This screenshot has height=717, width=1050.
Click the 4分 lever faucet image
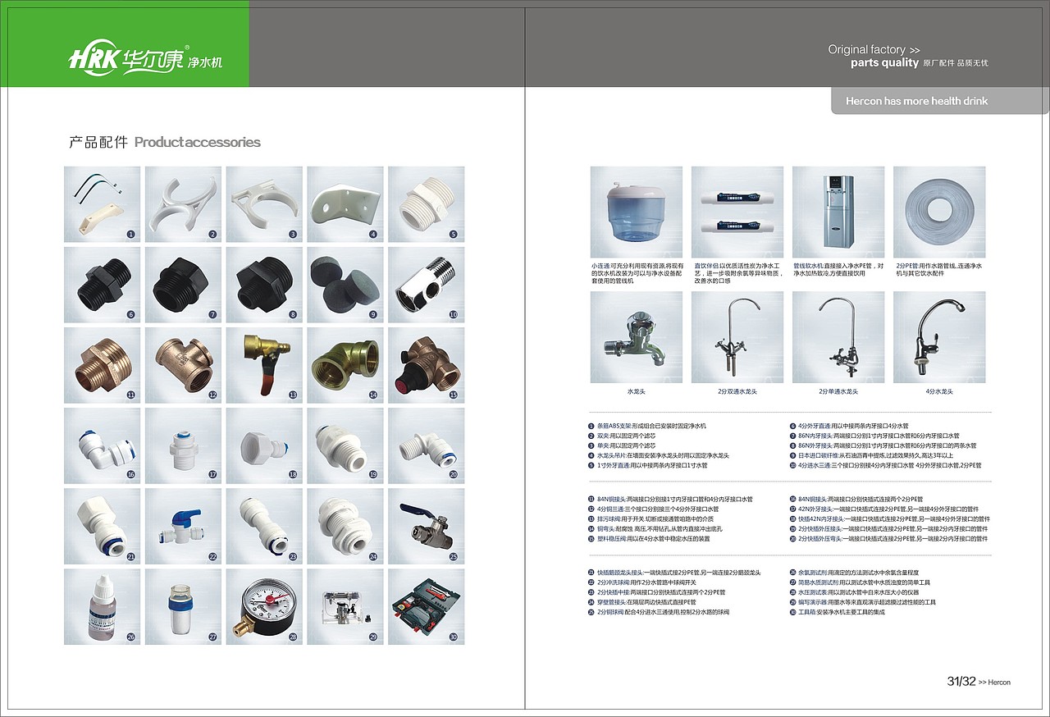point(939,337)
